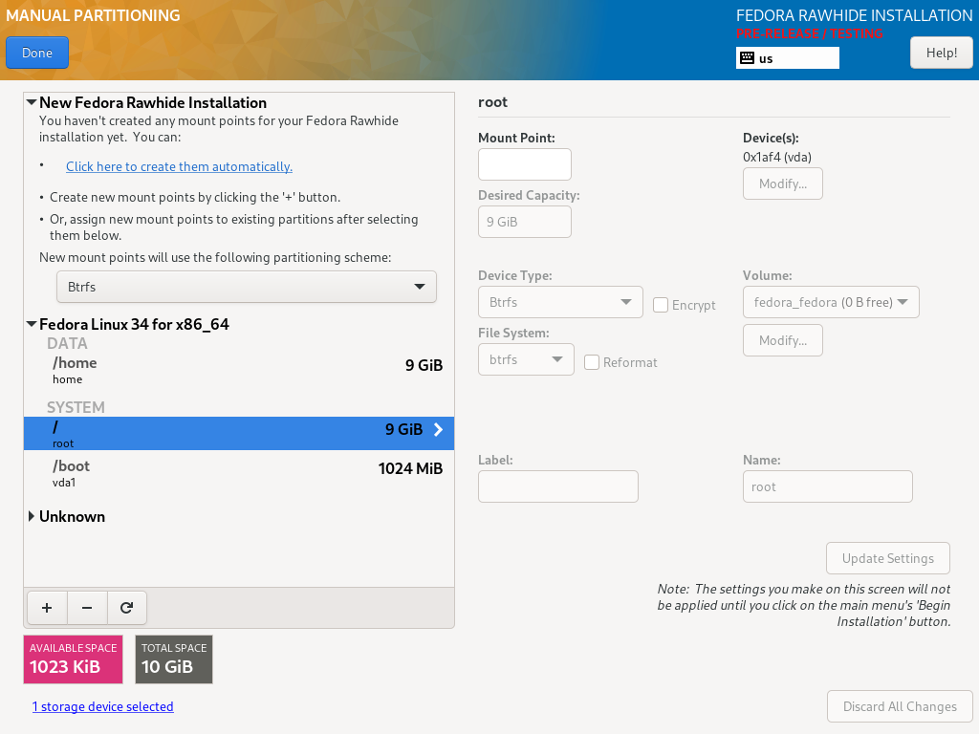Collapse the Fedora Linux 34 for x86_64 section
979x734 pixels.
click(32, 324)
